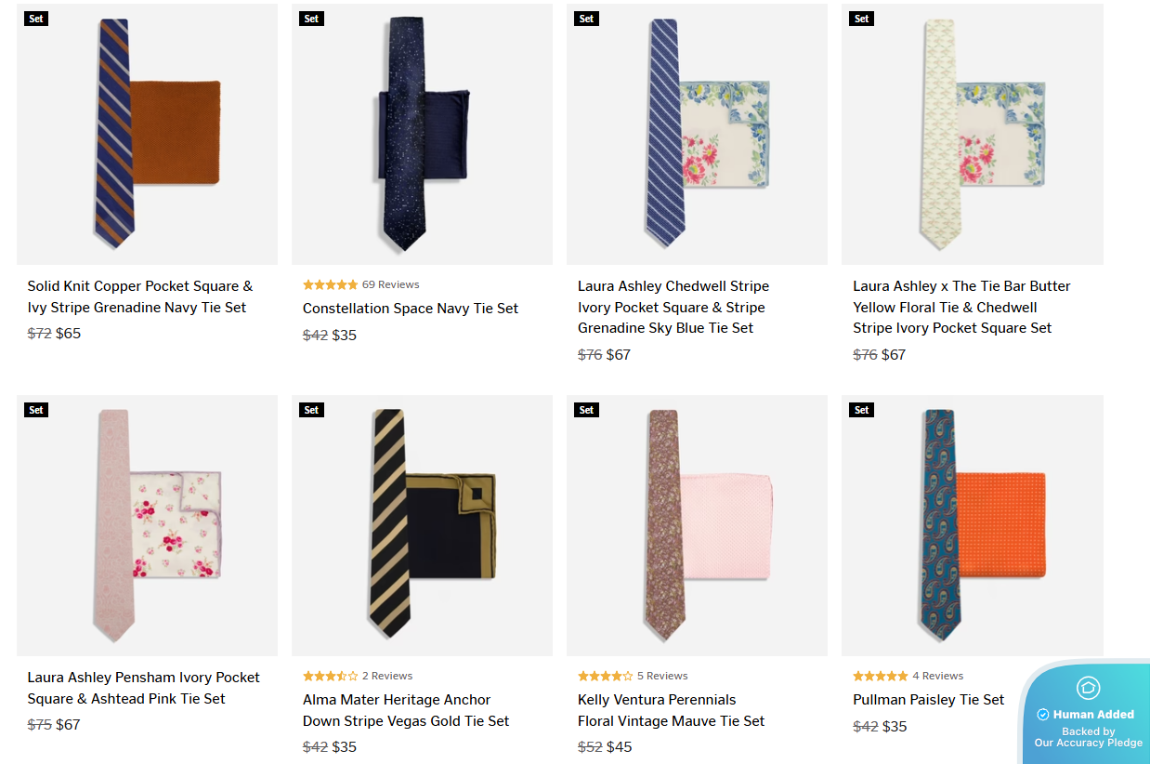The width and height of the screenshot is (1150, 764).
Task: Click the Set badge on the Constellation Space Navy image
Action: point(311,19)
